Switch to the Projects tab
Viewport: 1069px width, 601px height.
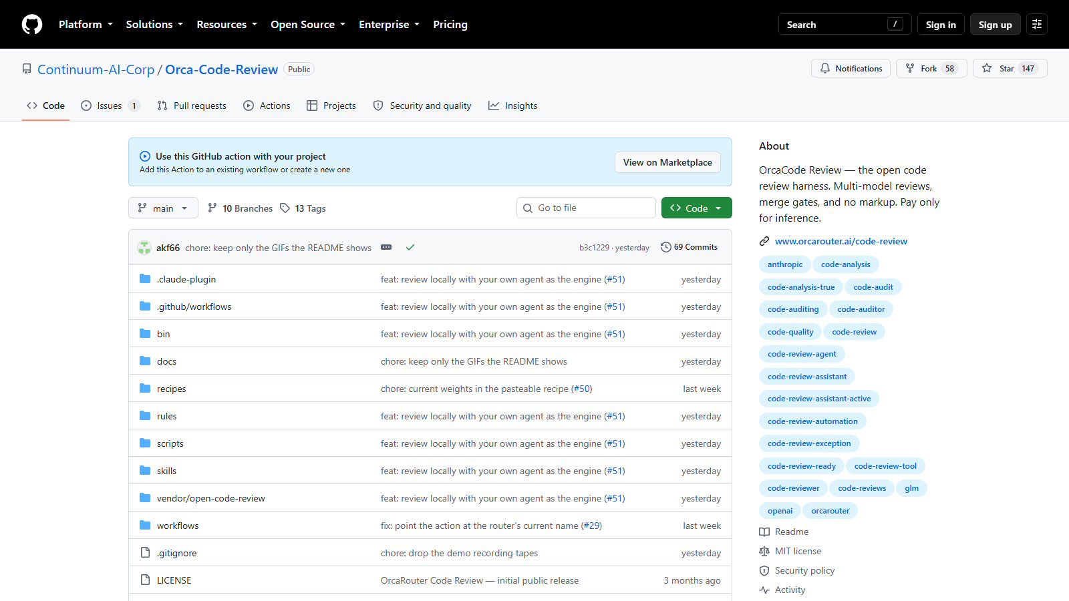(x=331, y=106)
